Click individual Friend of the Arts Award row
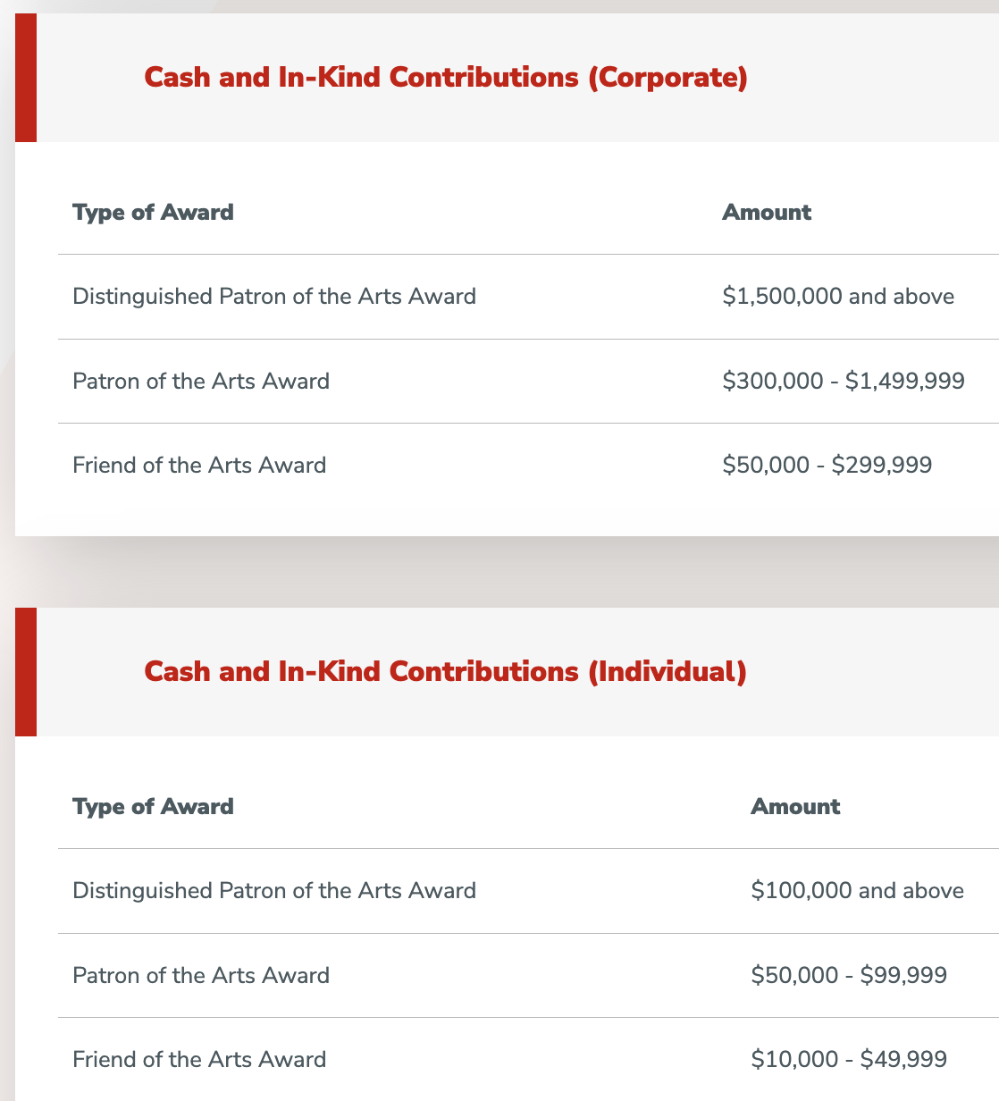 [528, 1060]
